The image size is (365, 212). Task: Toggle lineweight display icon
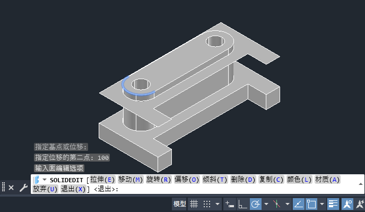(x=333, y=205)
